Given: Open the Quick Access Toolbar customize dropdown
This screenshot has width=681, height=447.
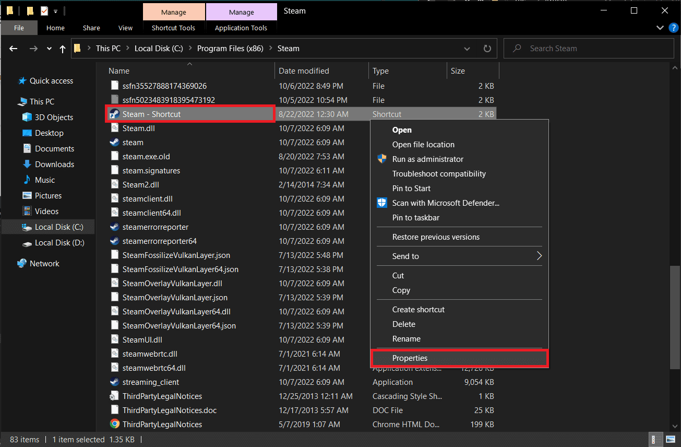Looking at the screenshot, I should click(x=55, y=10).
